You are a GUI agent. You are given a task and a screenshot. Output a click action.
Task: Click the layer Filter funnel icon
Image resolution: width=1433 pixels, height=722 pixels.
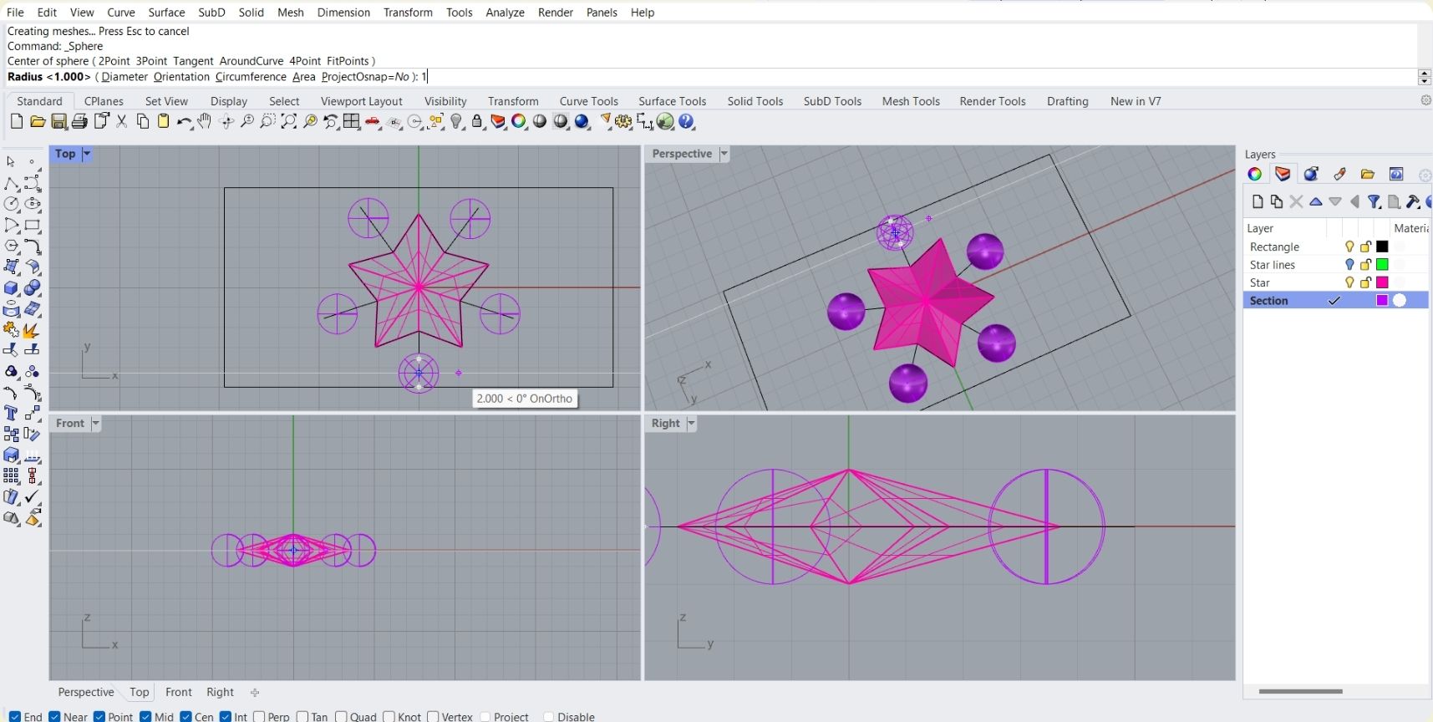(1374, 201)
